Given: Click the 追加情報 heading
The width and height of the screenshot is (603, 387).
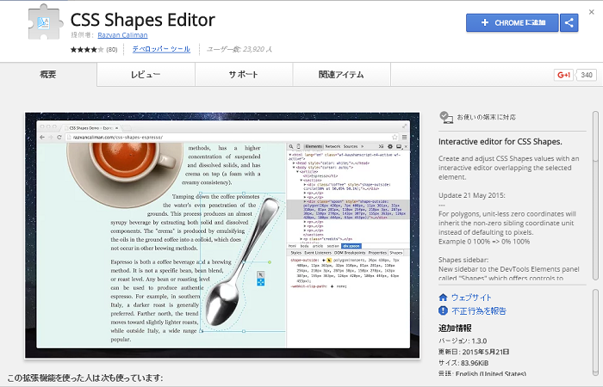Looking at the screenshot, I should point(455,329).
